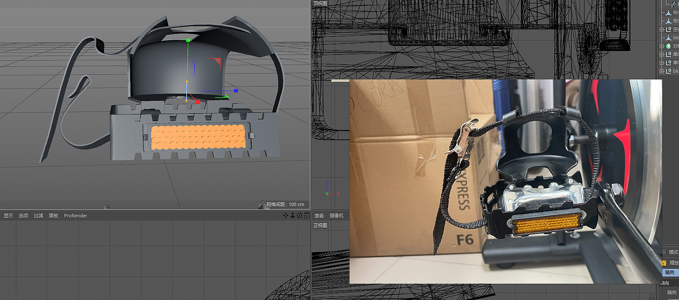Image resolution: width=679 pixels, height=300 pixels.
Task: Expand the bk null object at list bottom
Action: point(662,71)
